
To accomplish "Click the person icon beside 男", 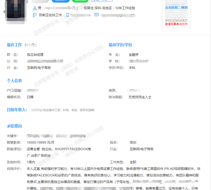I will (34, 8).
